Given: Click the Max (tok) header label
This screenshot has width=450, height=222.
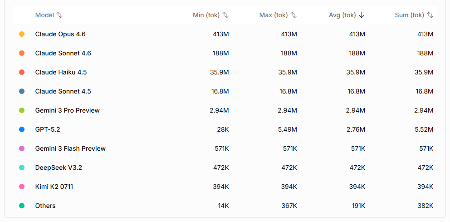Looking at the screenshot, I should click(274, 15).
